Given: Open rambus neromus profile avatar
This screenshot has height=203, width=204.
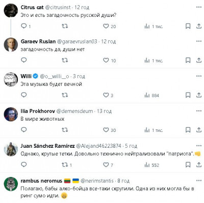Looking at the screenshot, I should [11, 184].
